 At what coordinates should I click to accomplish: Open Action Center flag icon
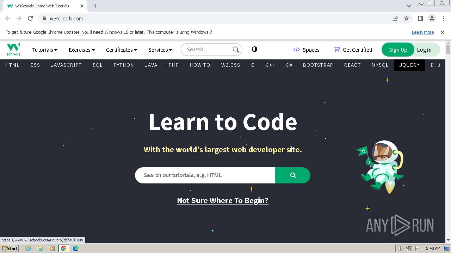(417, 248)
